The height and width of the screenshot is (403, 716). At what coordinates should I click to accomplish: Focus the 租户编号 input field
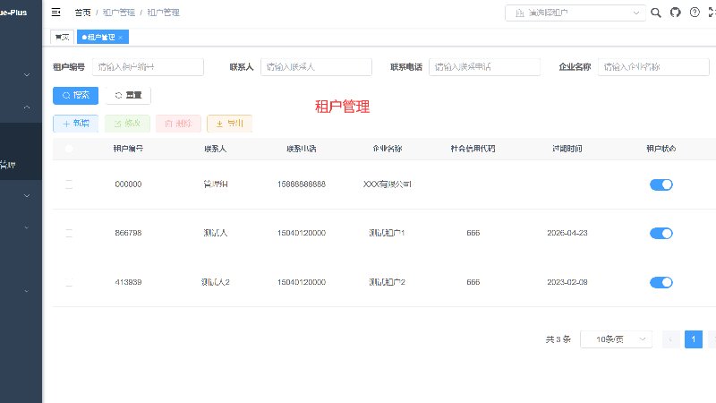[148, 67]
